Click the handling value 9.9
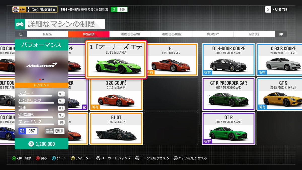302x170 pixels. tap(61, 101)
